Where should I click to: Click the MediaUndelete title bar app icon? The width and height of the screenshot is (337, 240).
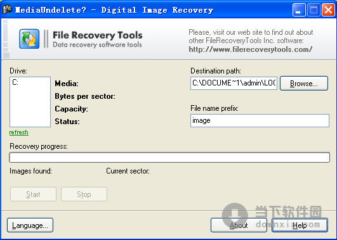8,9
